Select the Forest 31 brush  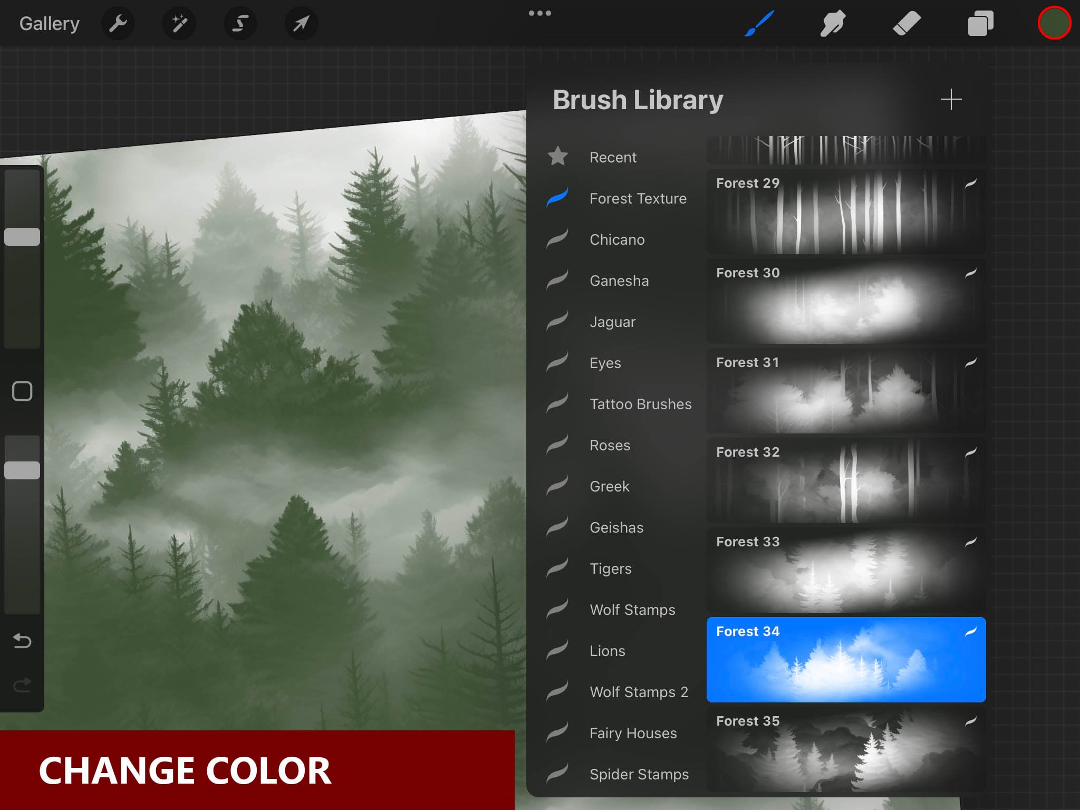click(x=846, y=391)
